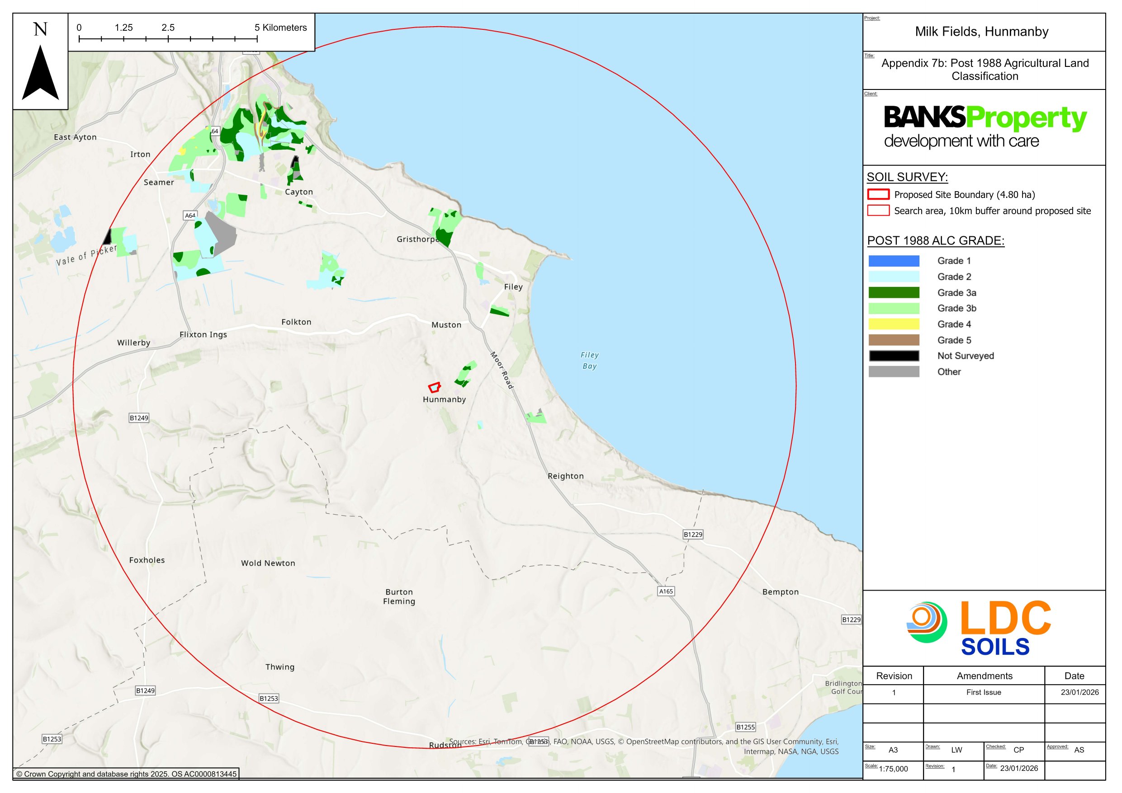Click the Hunmanby place label
This screenshot has width=1122, height=793.
coord(444,400)
